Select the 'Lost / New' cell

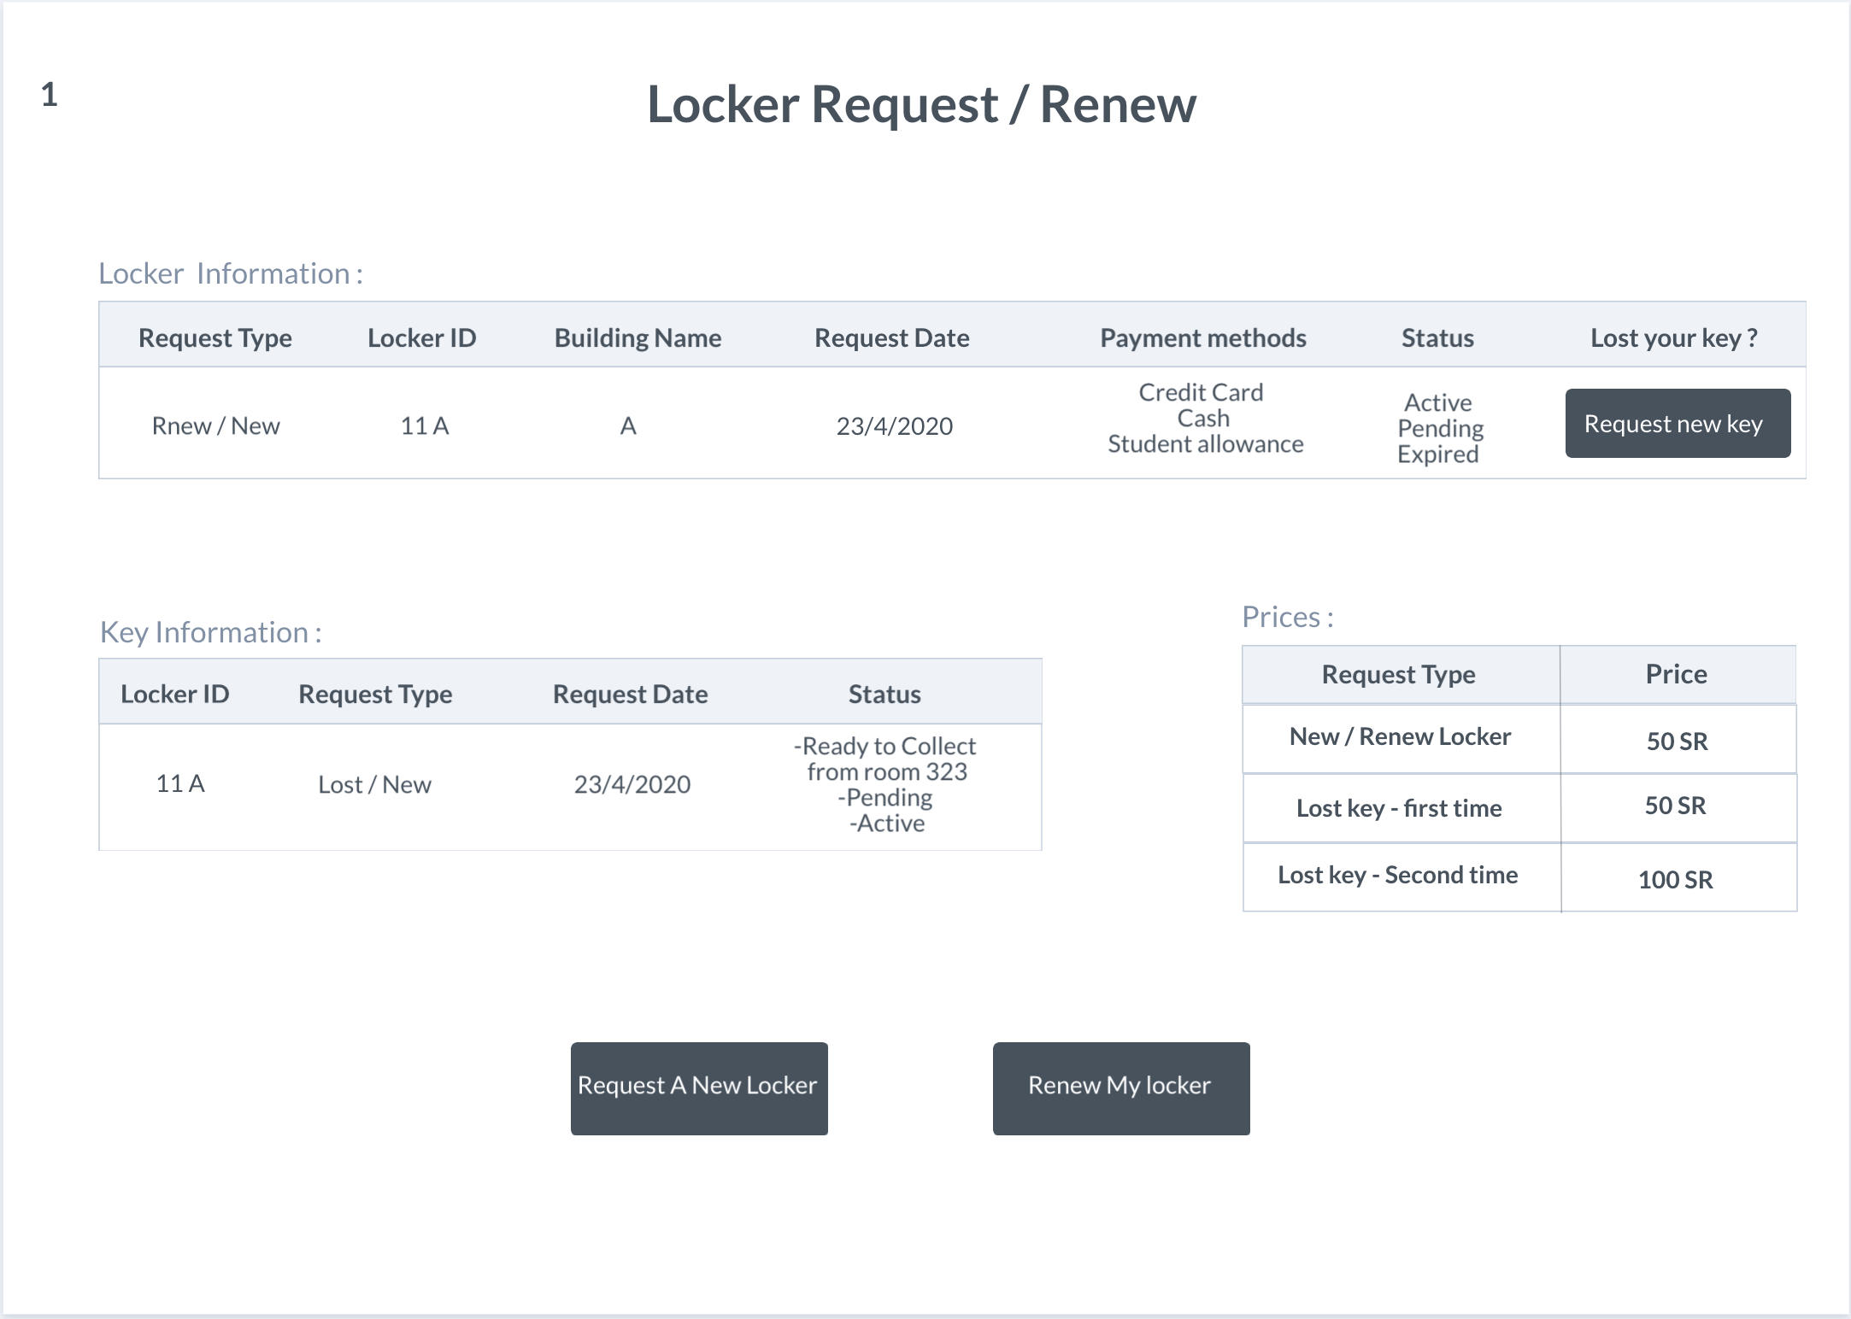point(374,784)
